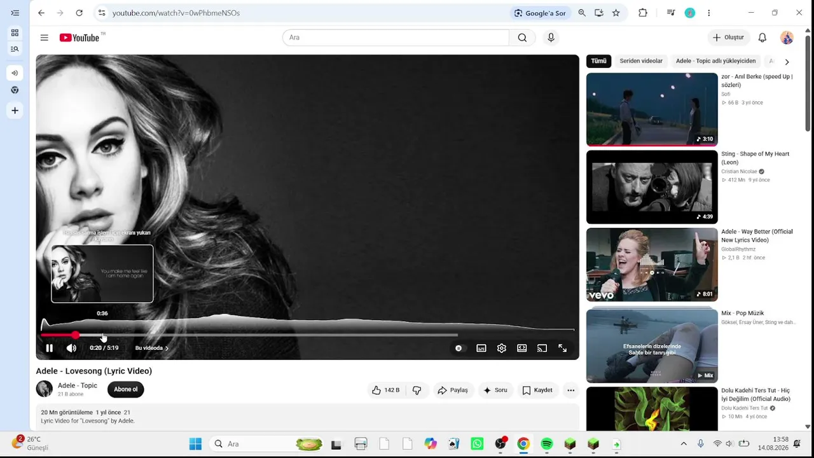This screenshot has height=458, width=814.
Task: Switch the player to theater mode
Action: pos(522,348)
